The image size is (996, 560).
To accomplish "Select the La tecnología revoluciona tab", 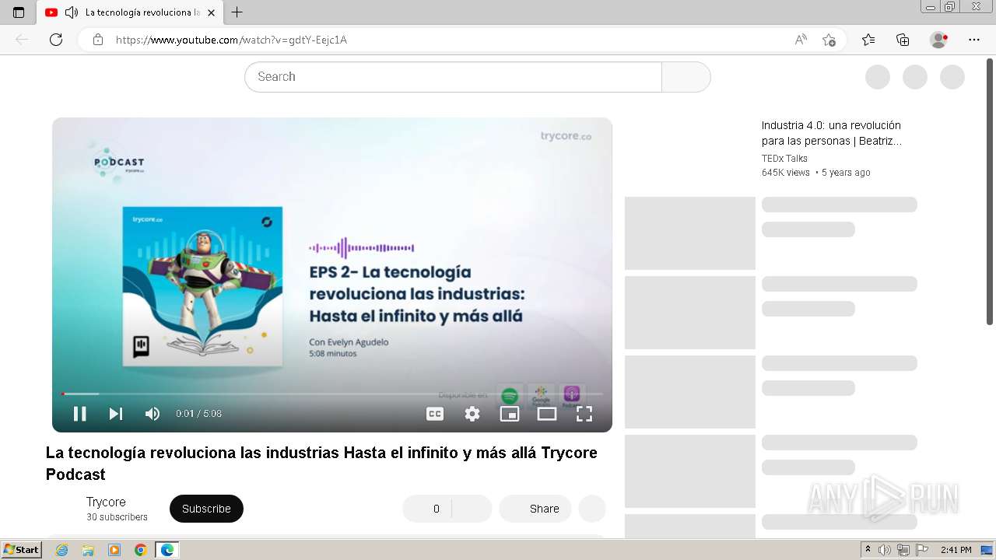I will coord(129,12).
